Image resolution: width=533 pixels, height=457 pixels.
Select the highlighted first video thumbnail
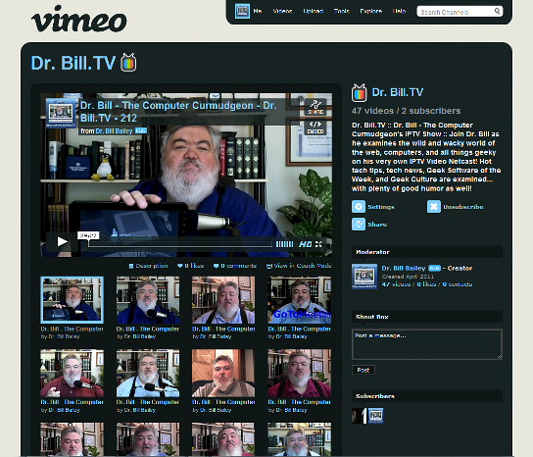(73, 300)
